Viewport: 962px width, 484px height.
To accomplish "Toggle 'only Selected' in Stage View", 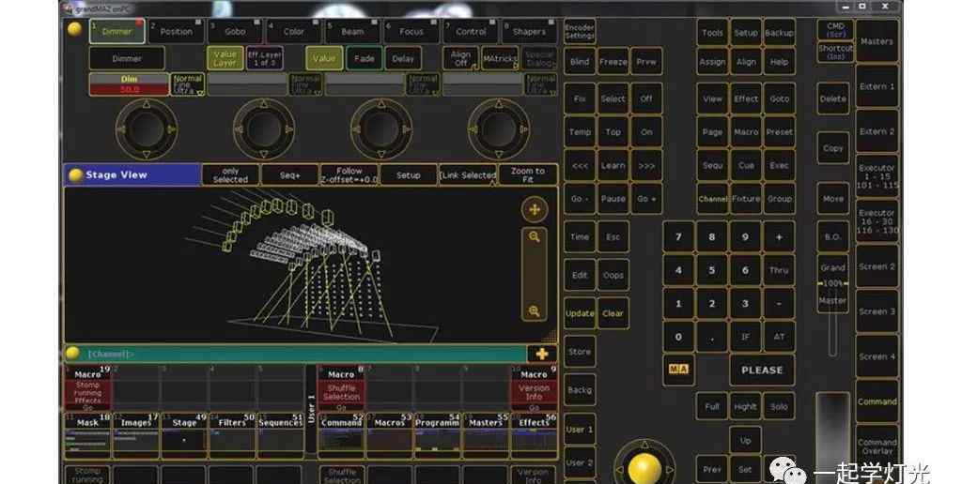I will click(231, 175).
